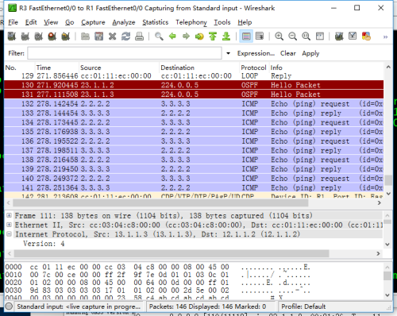Open the Capture menu

click(93, 22)
